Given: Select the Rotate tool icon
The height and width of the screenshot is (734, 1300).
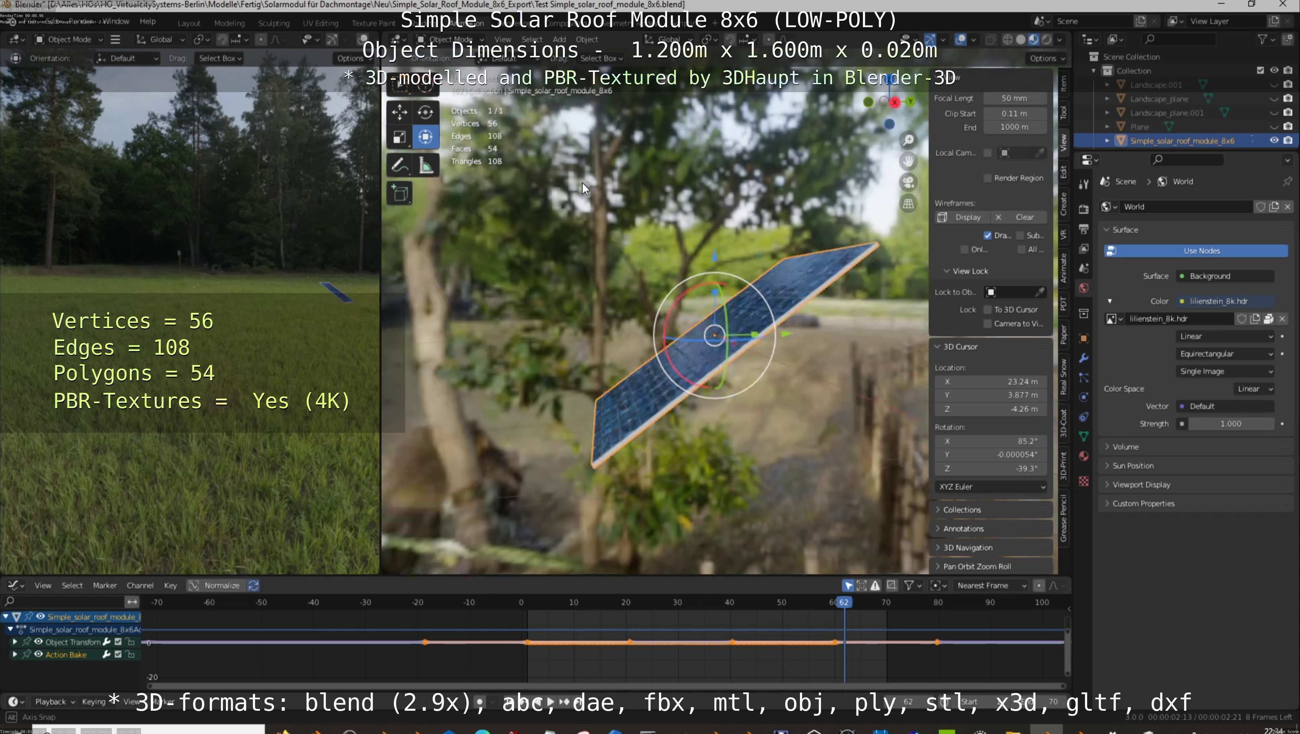Looking at the screenshot, I should pyautogui.click(x=426, y=111).
